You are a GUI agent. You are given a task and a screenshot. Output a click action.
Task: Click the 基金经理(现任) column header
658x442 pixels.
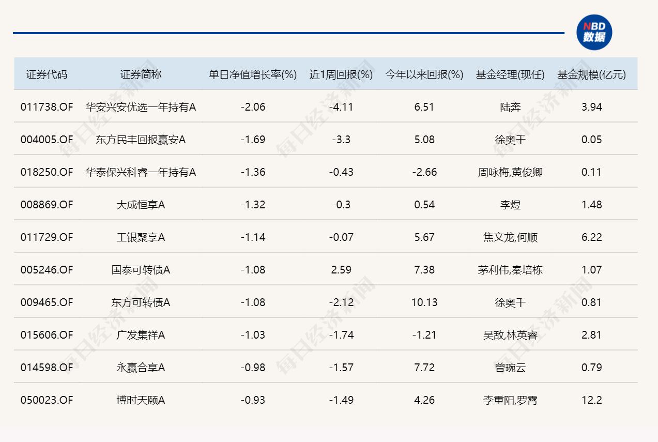coord(510,74)
